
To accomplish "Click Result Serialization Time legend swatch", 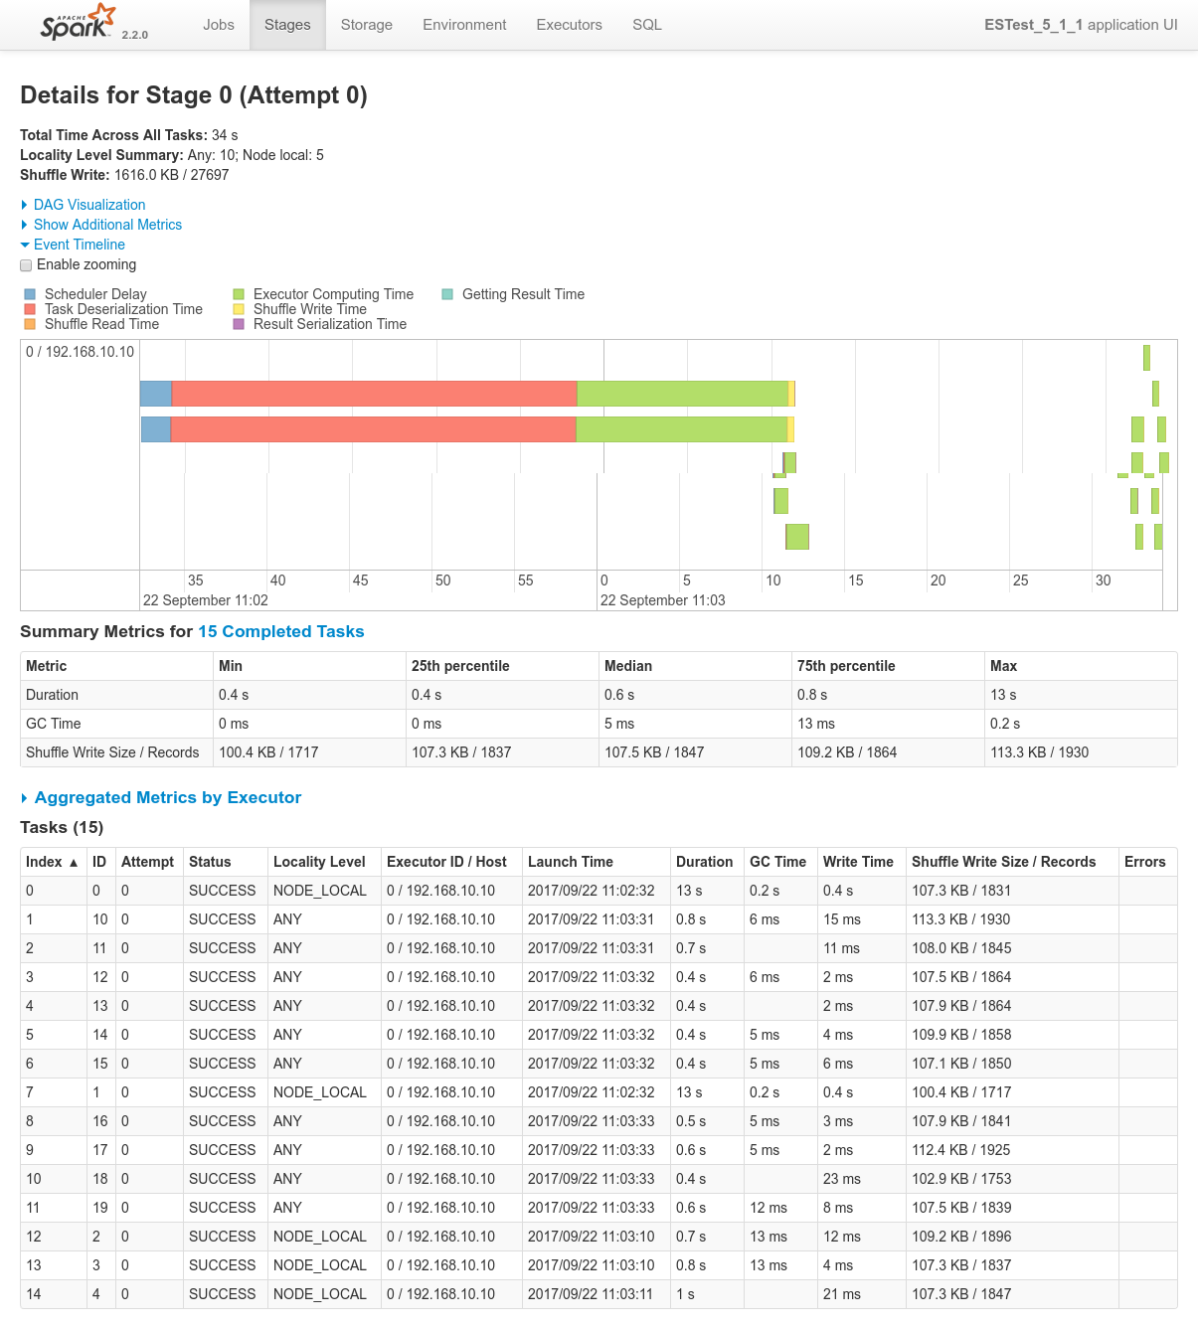I will (239, 324).
